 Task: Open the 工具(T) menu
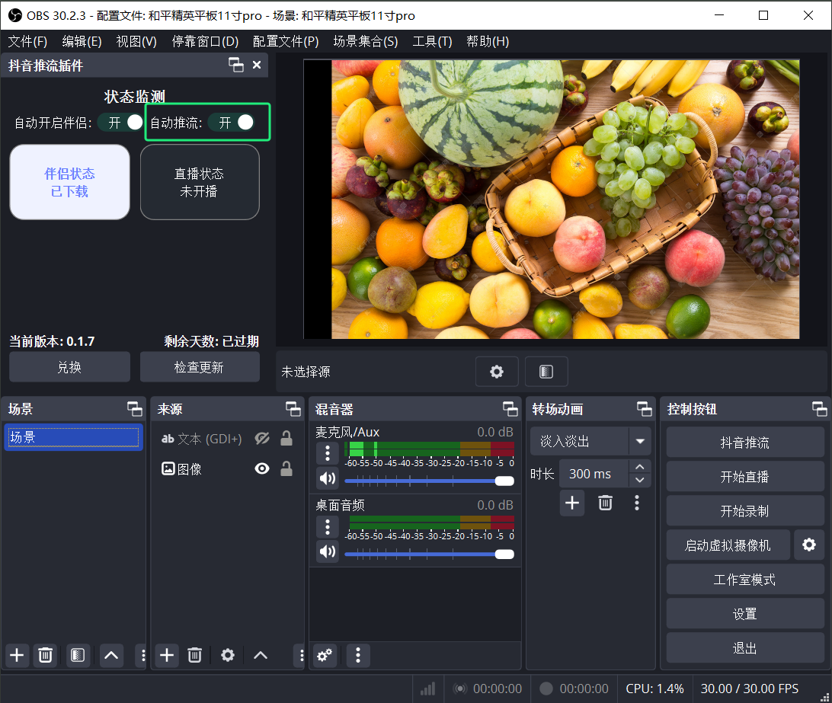click(x=432, y=41)
